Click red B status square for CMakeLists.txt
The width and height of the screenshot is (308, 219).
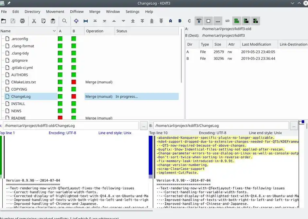tap(74, 82)
